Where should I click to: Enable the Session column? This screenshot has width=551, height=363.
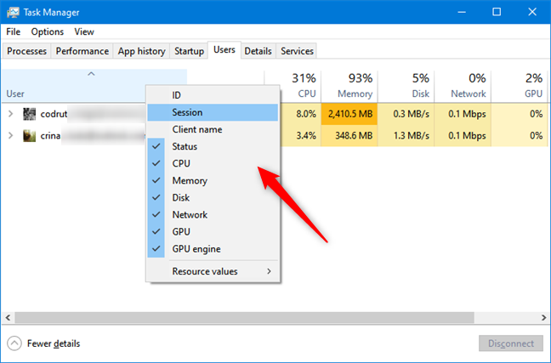[x=213, y=112]
